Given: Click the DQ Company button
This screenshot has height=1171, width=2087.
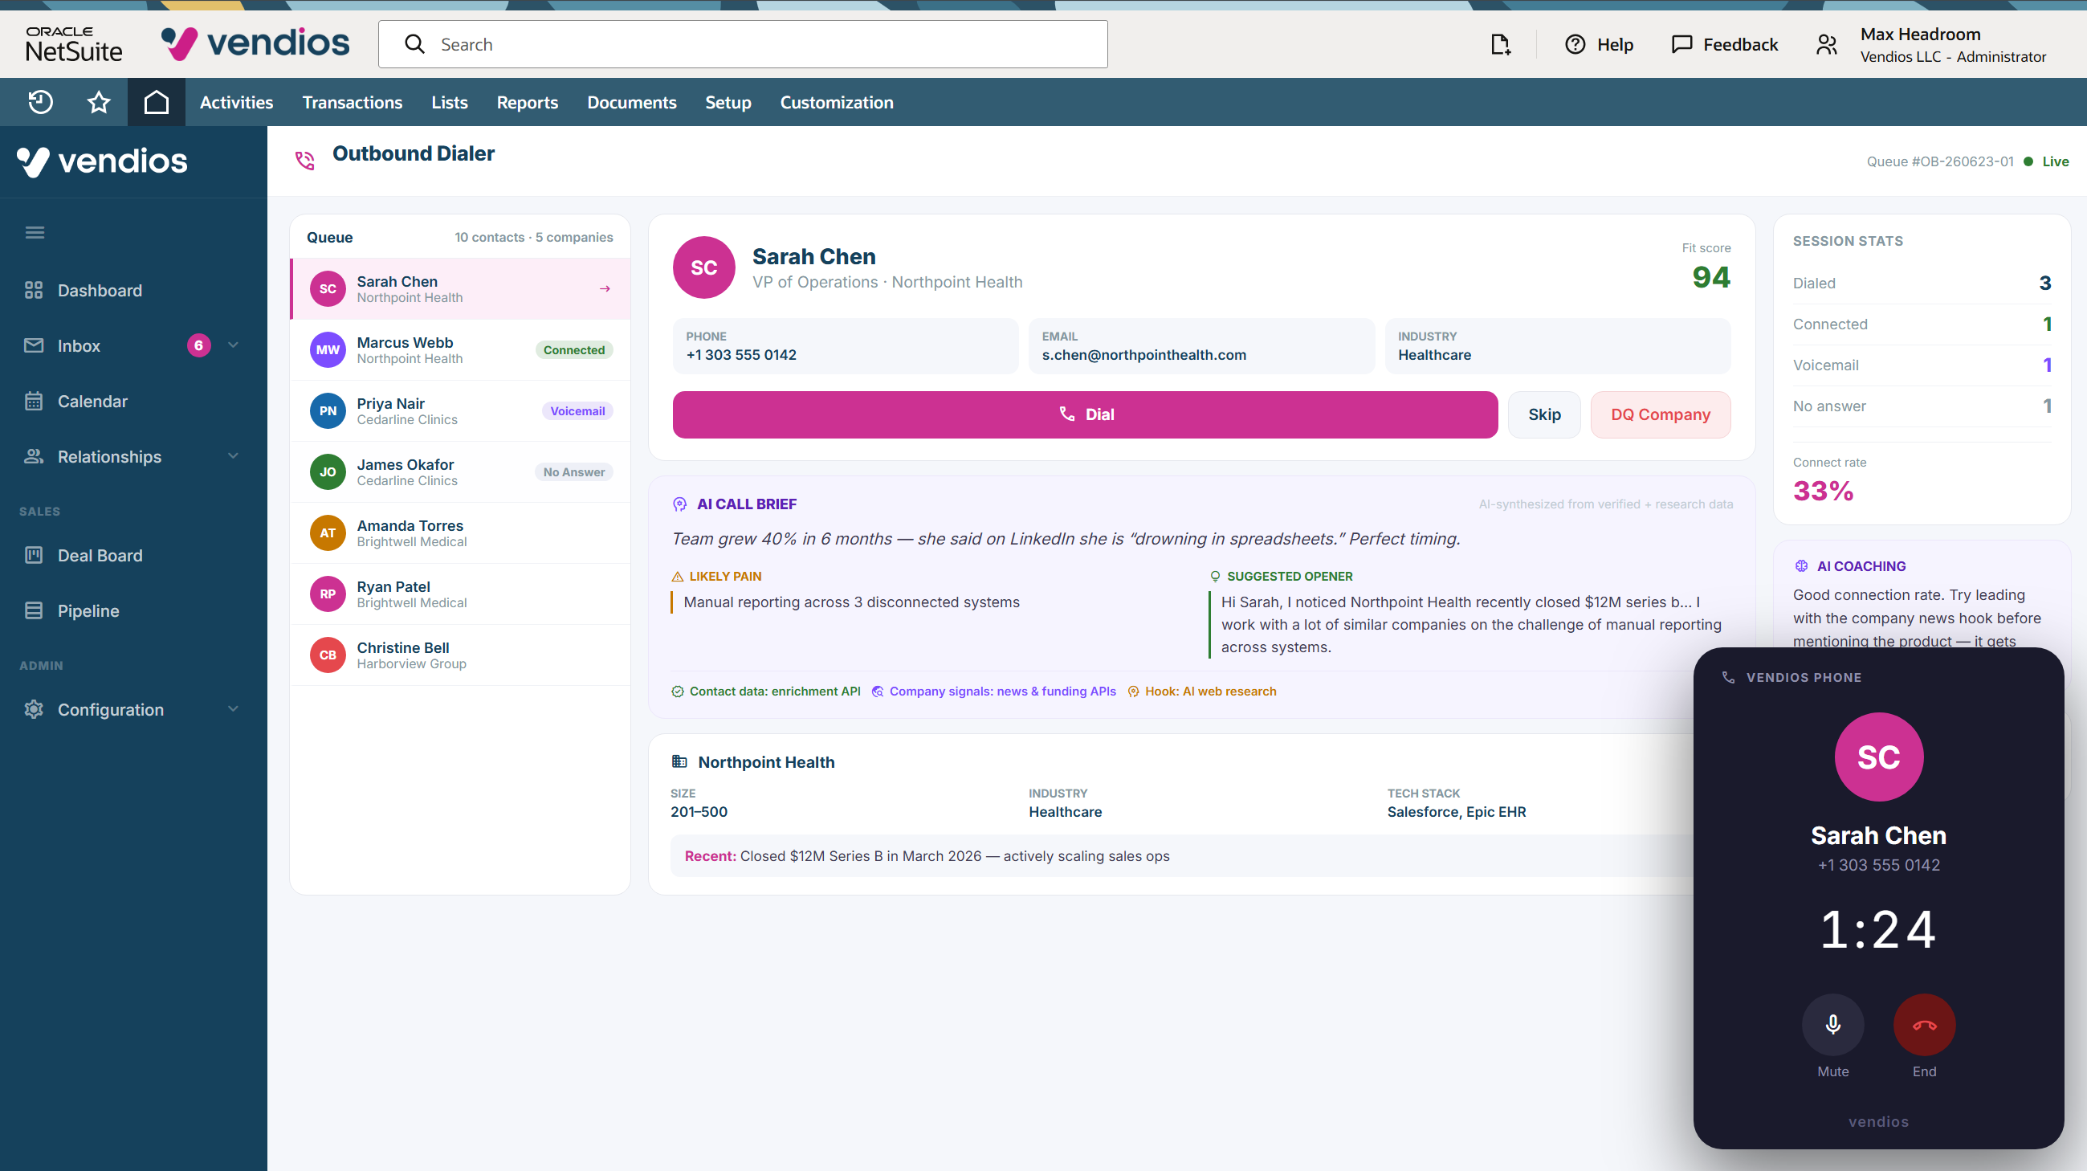Looking at the screenshot, I should point(1660,414).
